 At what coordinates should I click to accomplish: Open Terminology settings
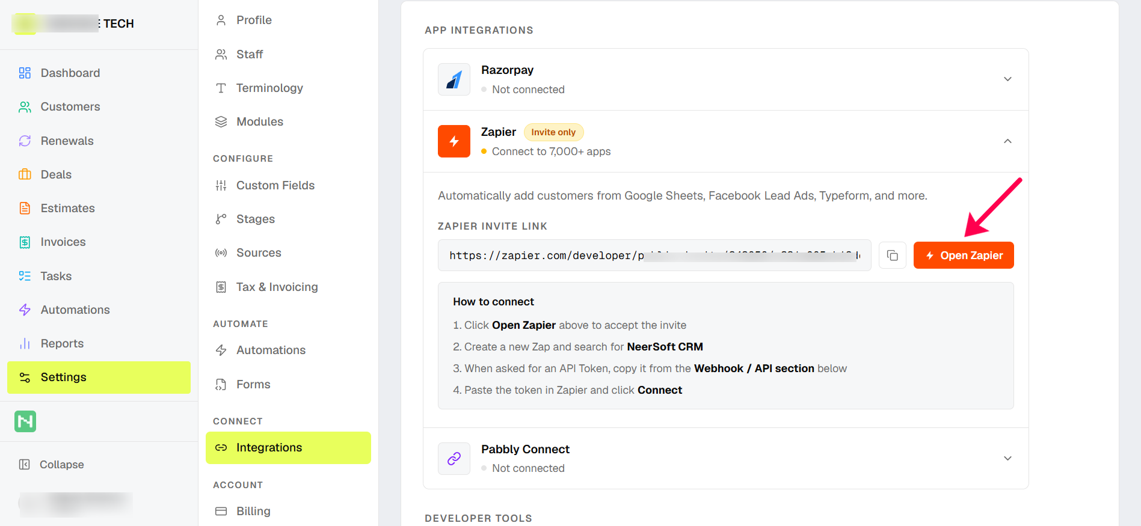(288, 88)
